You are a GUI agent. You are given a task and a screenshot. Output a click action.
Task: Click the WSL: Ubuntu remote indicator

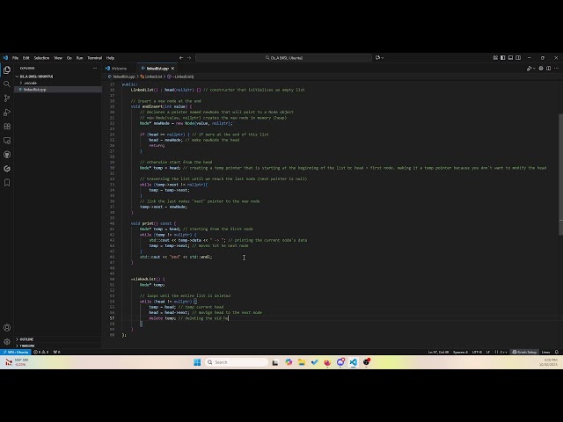click(16, 352)
